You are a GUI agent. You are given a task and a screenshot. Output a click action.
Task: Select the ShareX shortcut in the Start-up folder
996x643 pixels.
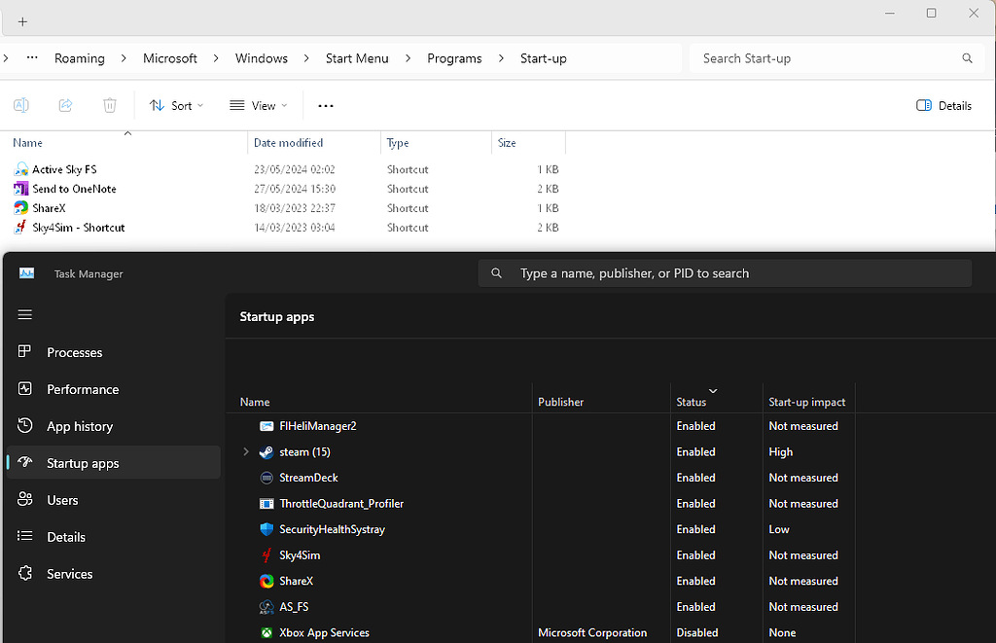(x=48, y=208)
